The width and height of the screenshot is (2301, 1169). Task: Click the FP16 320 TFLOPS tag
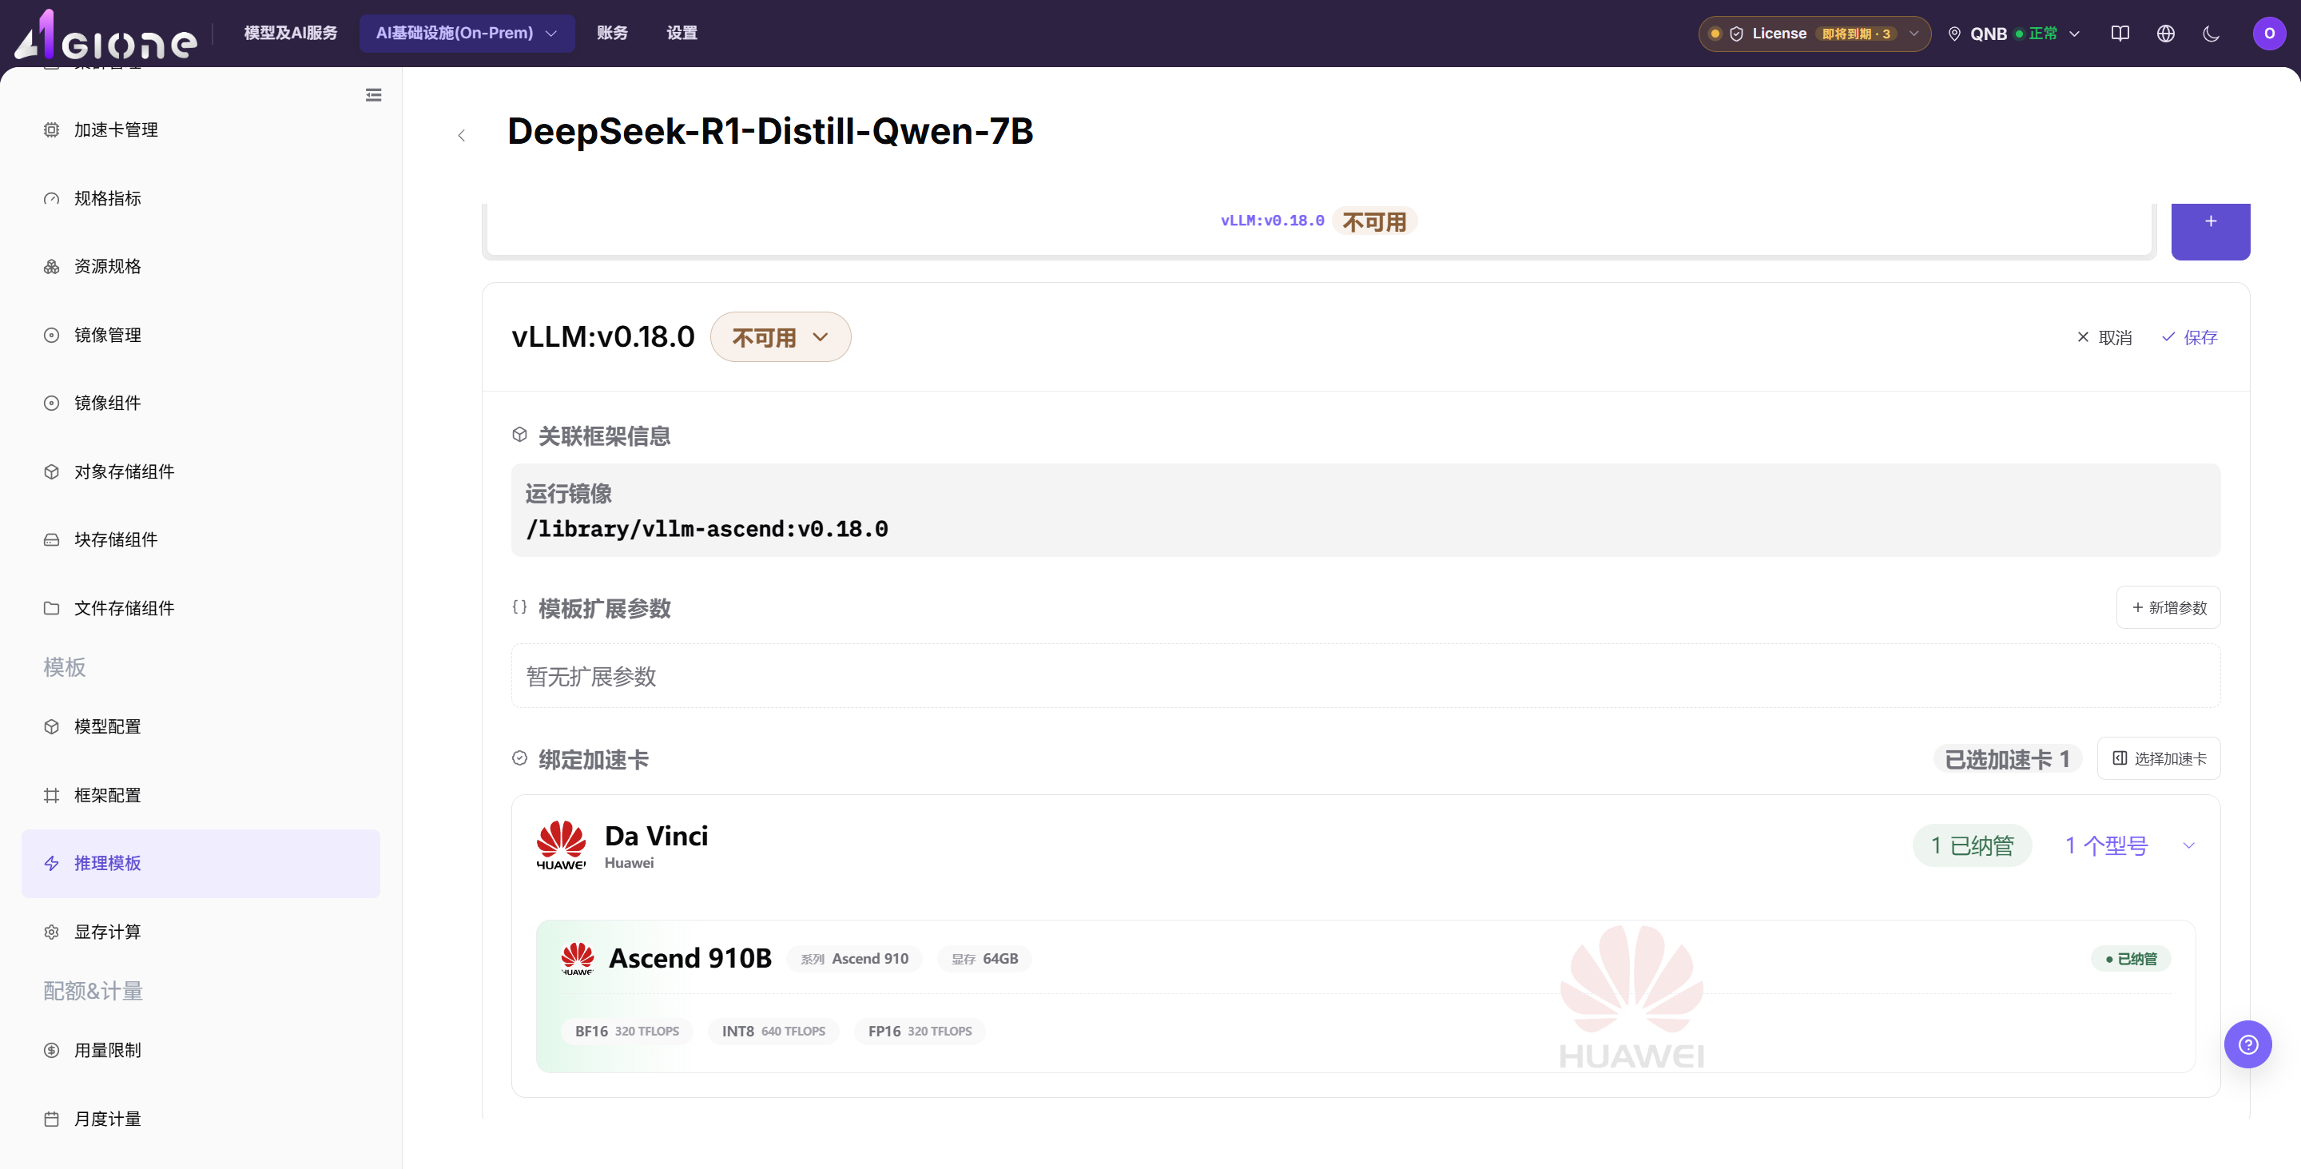[919, 1031]
